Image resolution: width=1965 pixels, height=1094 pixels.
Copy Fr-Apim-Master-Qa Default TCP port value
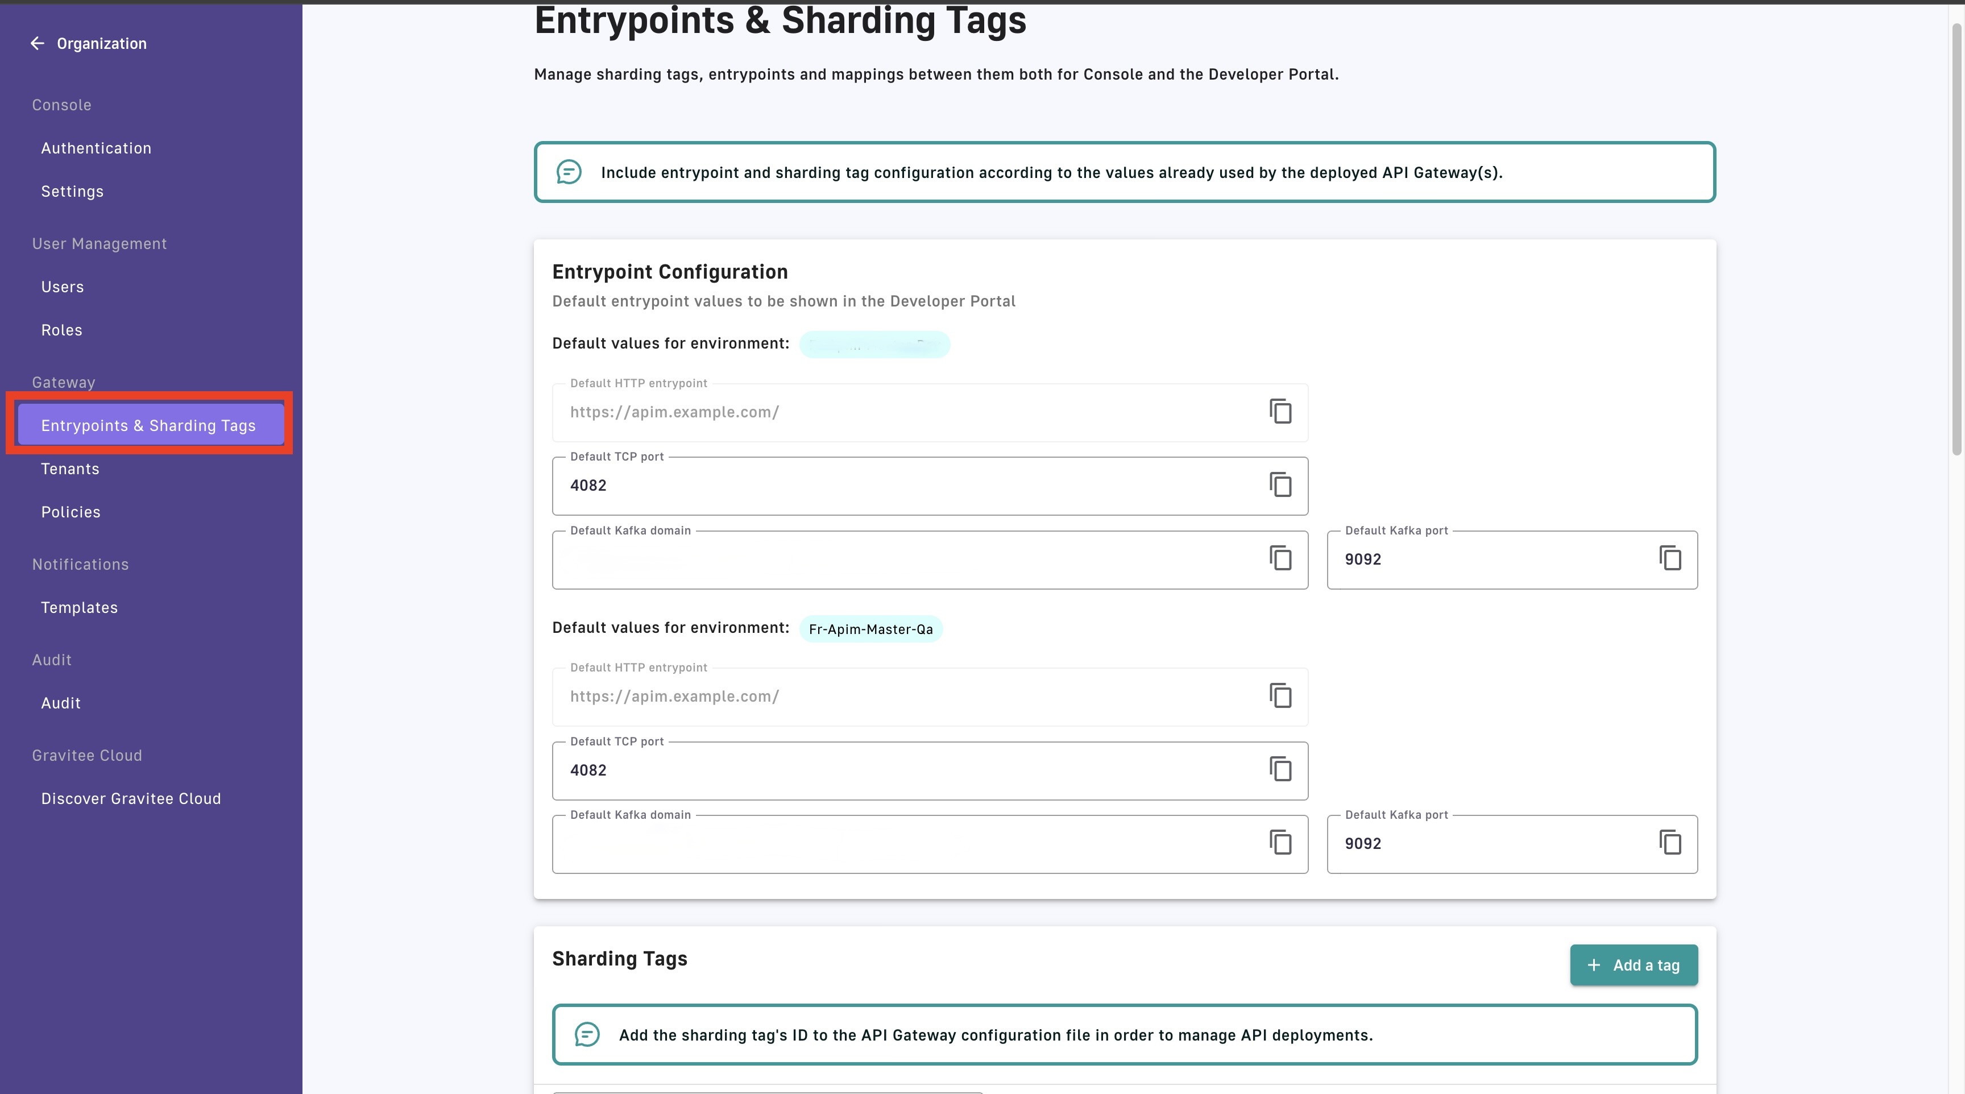[x=1280, y=769]
